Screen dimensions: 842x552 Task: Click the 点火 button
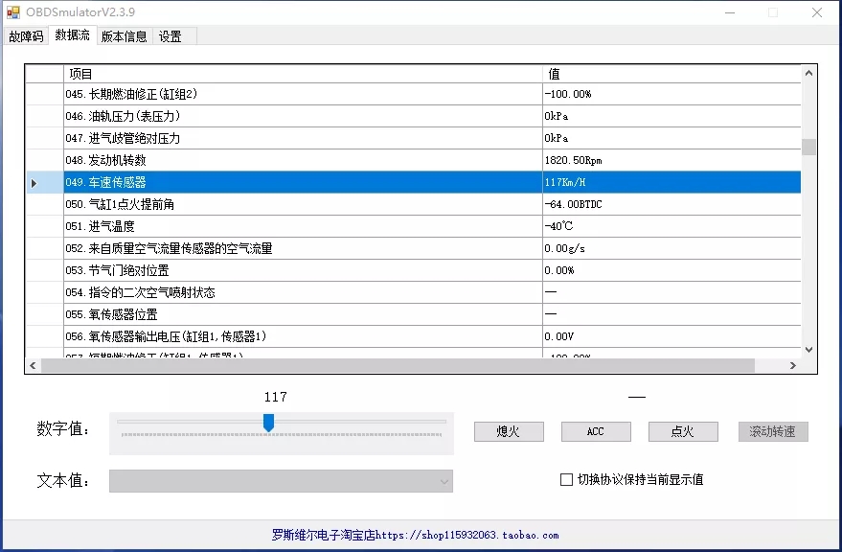[x=683, y=431]
